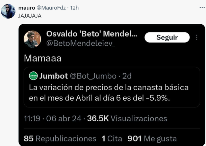206x146 pixels.
Task: Open the 85 Republicaciones list
Action: pos(60,139)
